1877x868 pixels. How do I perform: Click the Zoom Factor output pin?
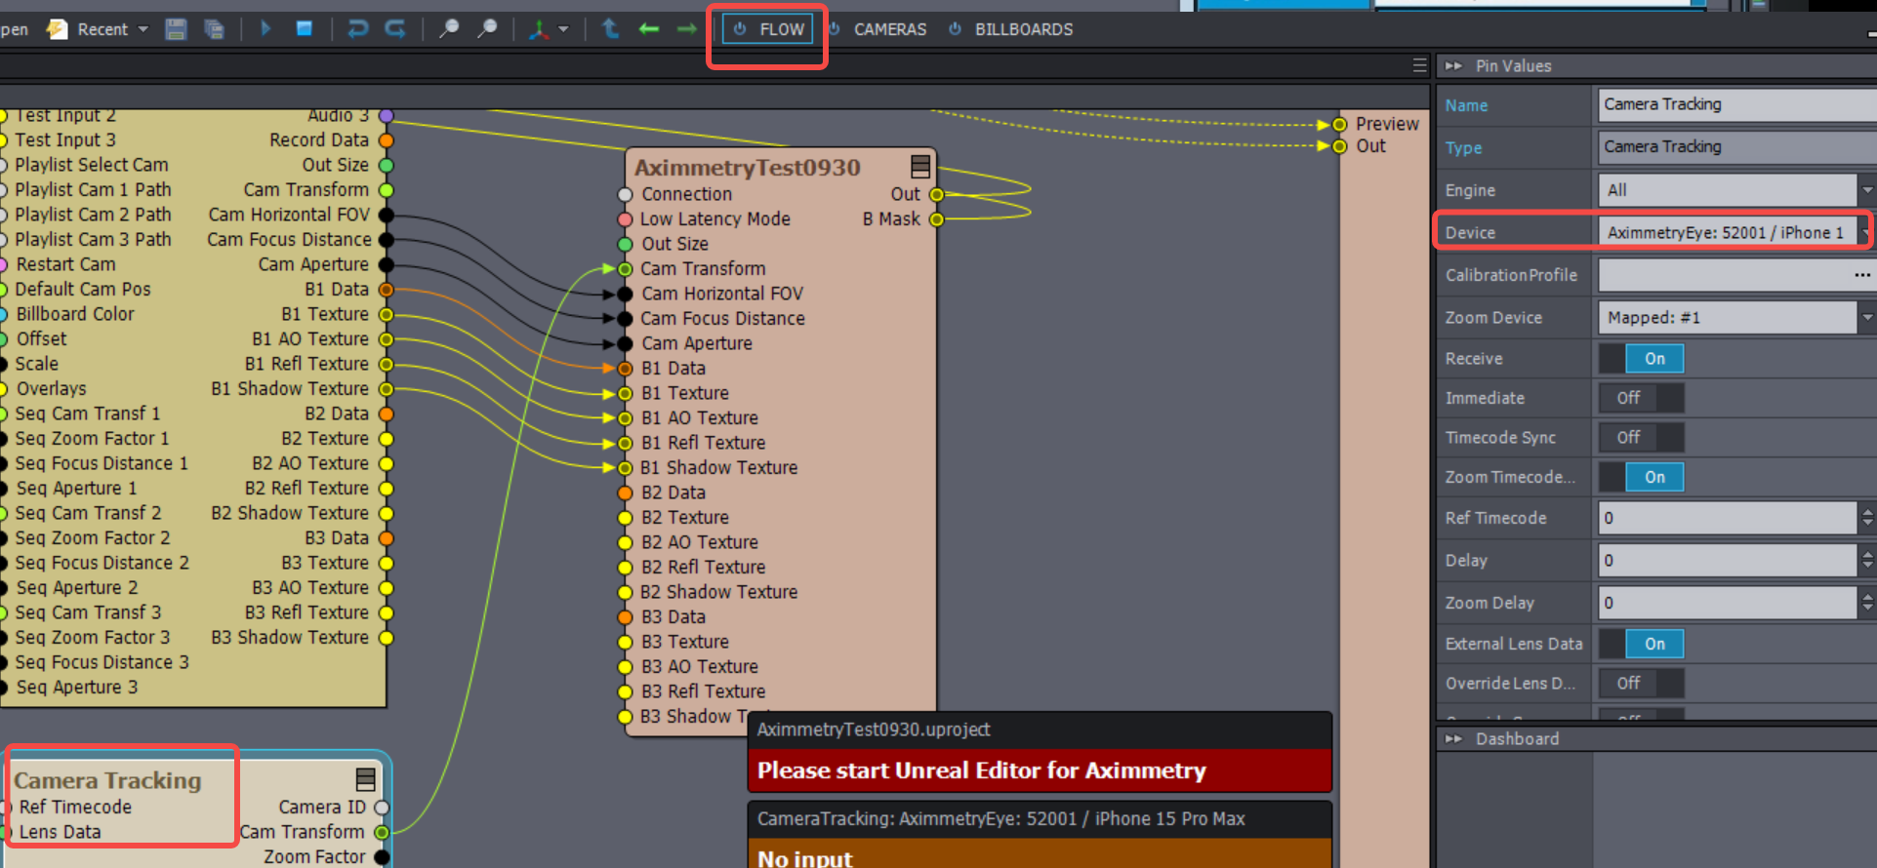382,857
